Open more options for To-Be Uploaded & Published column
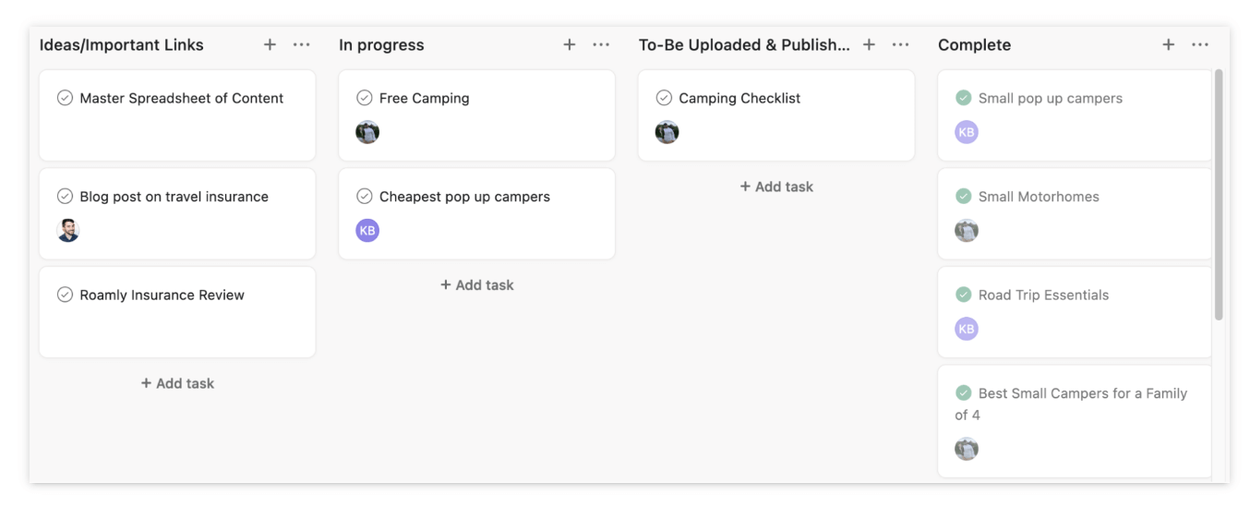Screen dimensions: 1250x506 click(x=901, y=44)
